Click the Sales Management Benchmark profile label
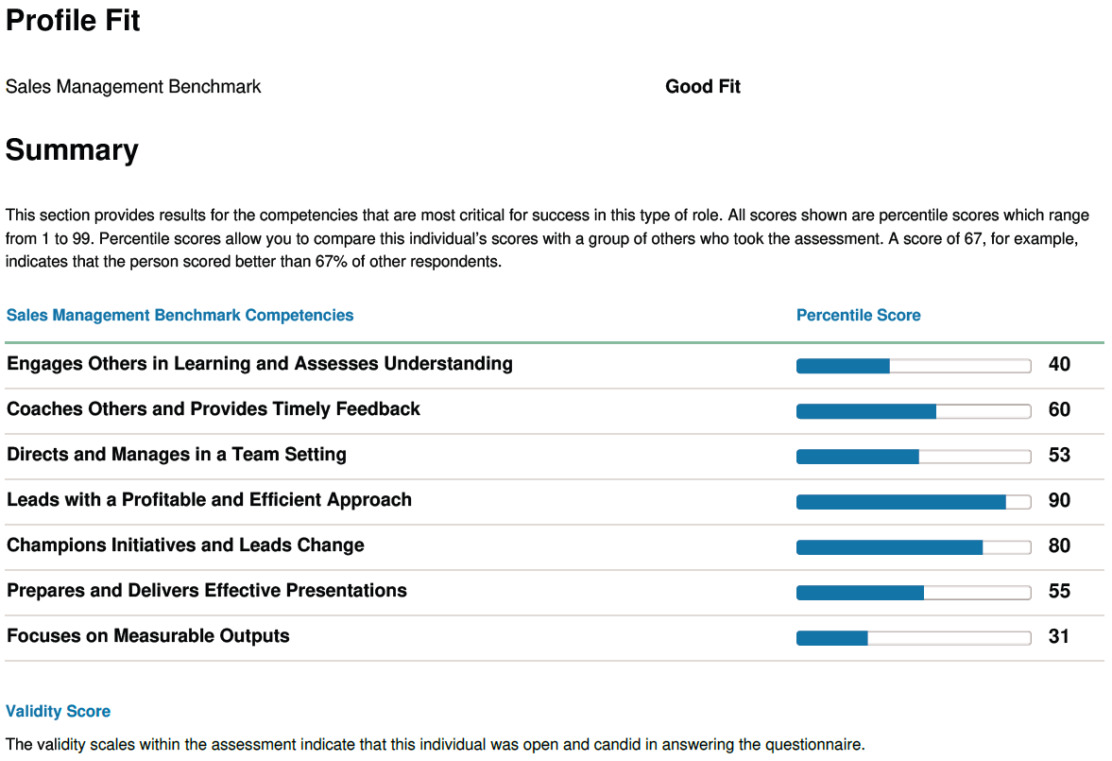The width and height of the screenshot is (1112, 761). point(133,86)
